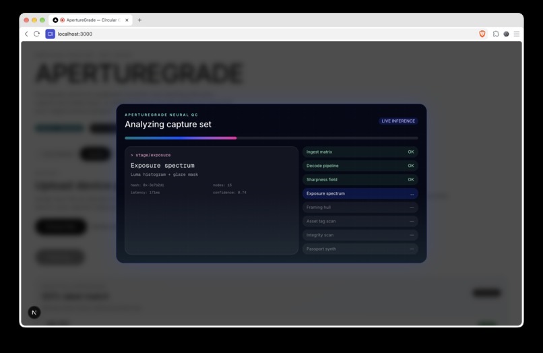Open the site info icon beside localhost:3000
Screen dimensions: 543x353
coord(51,34)
